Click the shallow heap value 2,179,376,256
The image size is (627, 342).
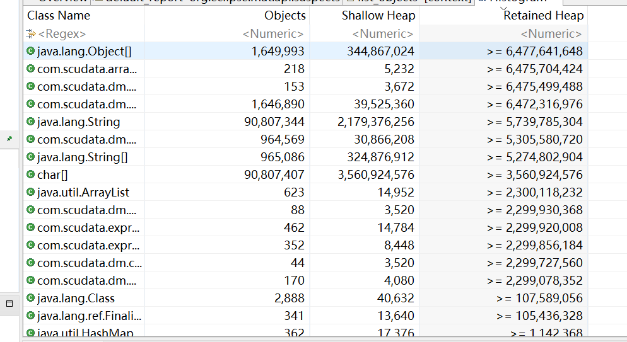point(375,122)
